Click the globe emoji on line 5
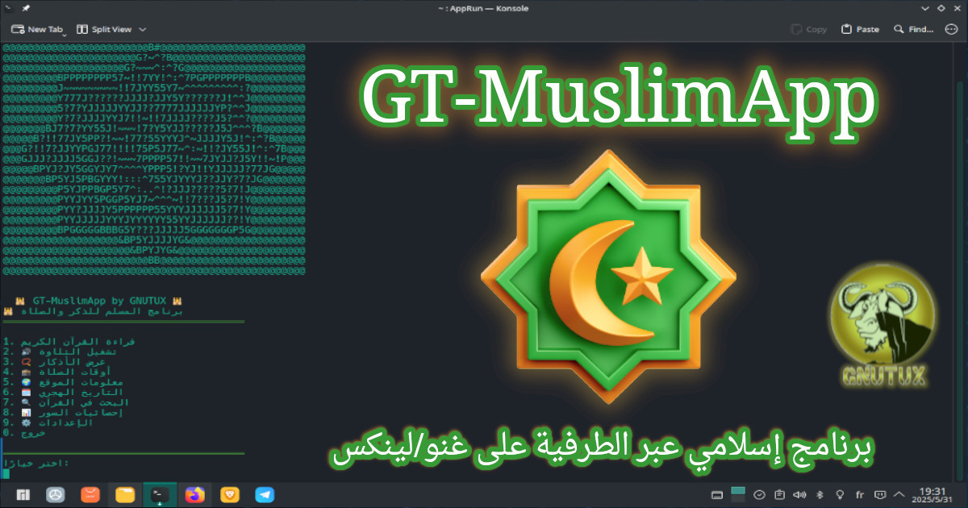The height and width of the screenshot is (508, 968). pos(26,382)
